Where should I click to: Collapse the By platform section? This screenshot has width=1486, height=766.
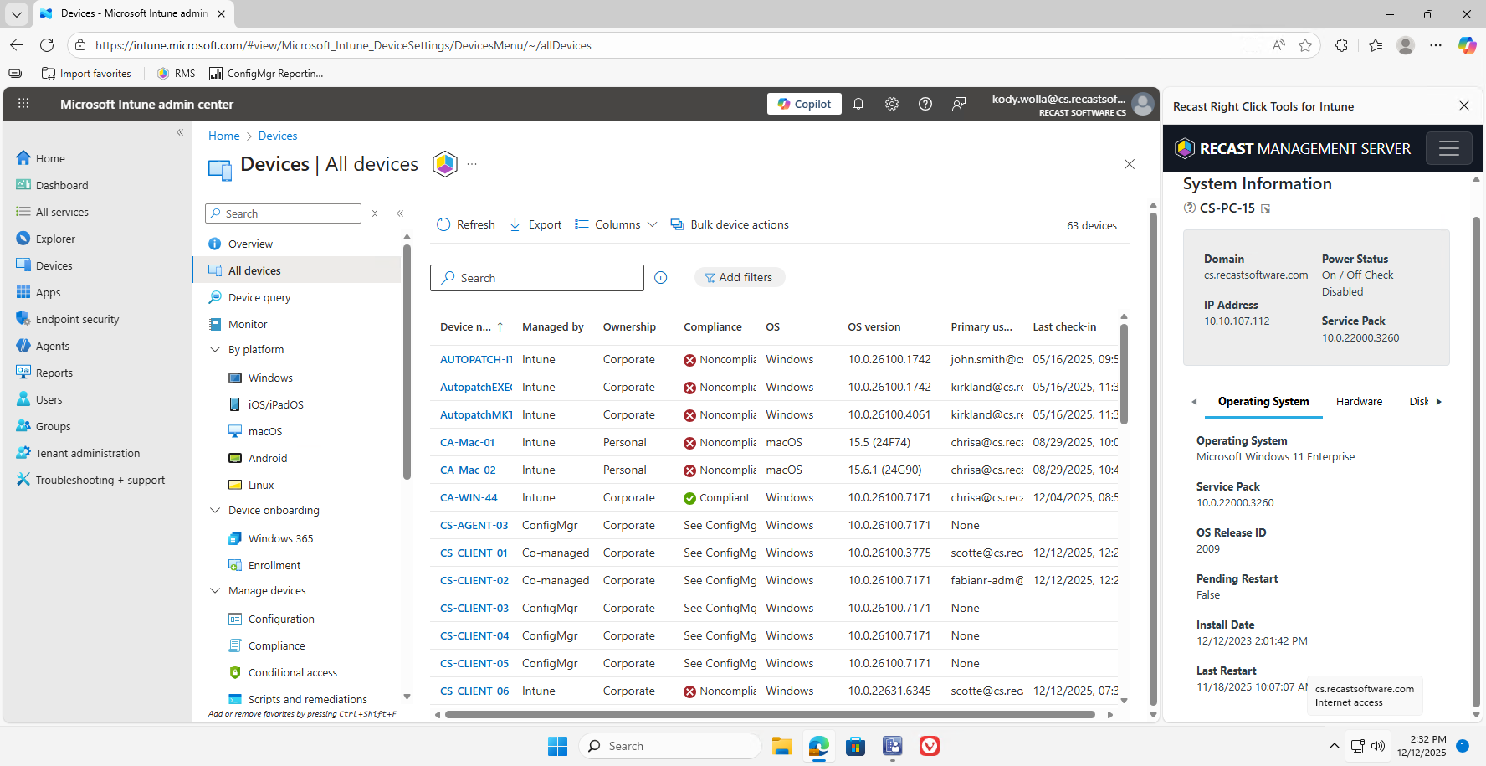215,349
